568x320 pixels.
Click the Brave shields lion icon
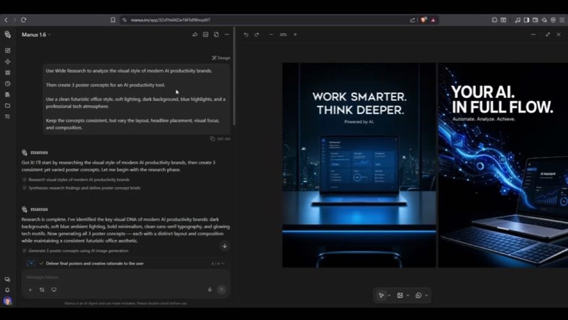(x=423, y=20)
